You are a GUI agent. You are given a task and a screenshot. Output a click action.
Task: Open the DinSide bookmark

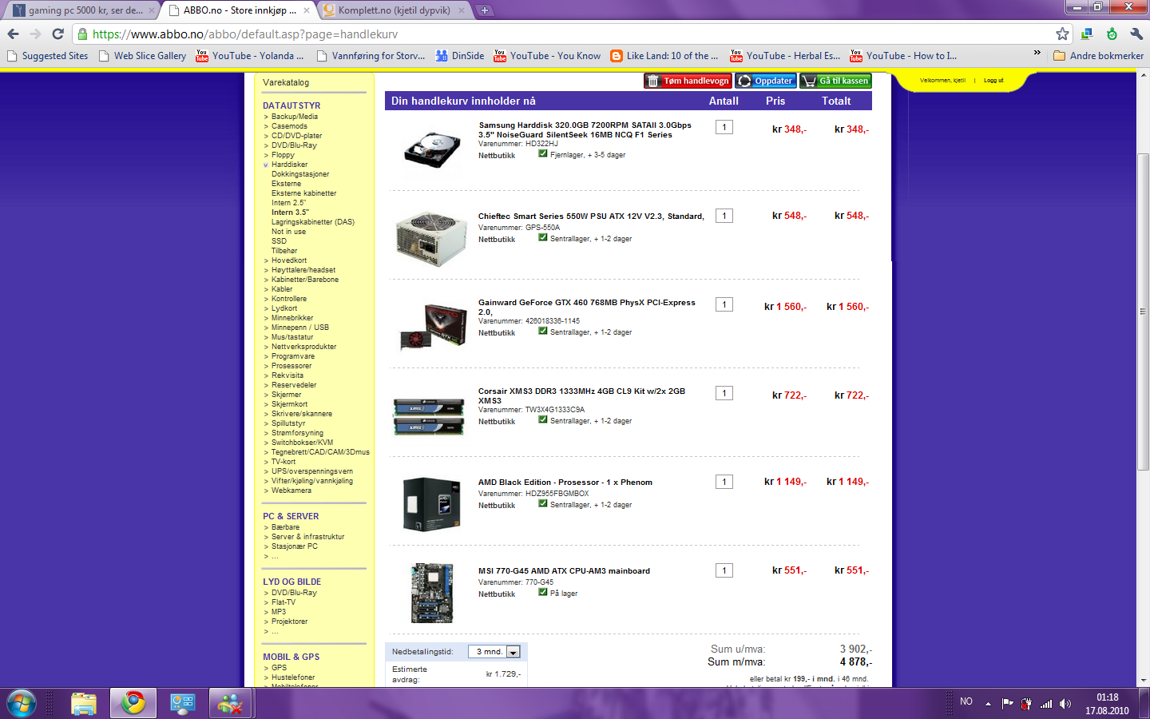pyautogui.click(x=460, y=56)
